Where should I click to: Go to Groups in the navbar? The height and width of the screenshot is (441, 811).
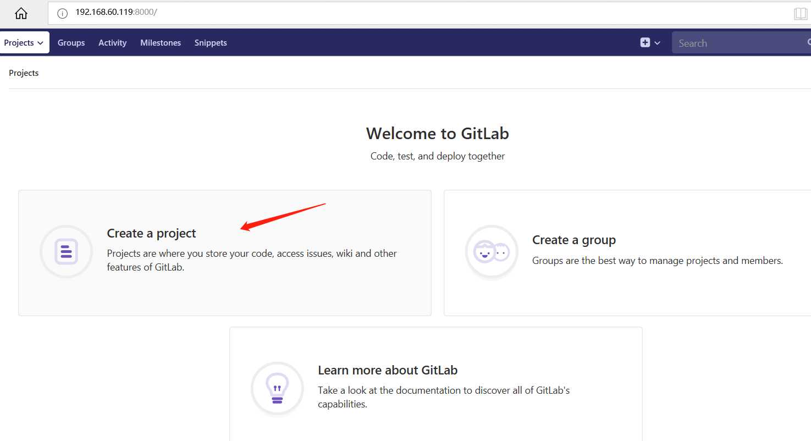(71, 43)
